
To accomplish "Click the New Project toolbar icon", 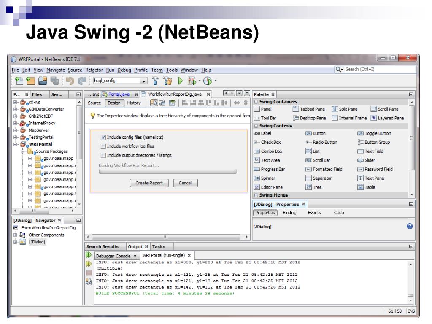I will point(30,81).
